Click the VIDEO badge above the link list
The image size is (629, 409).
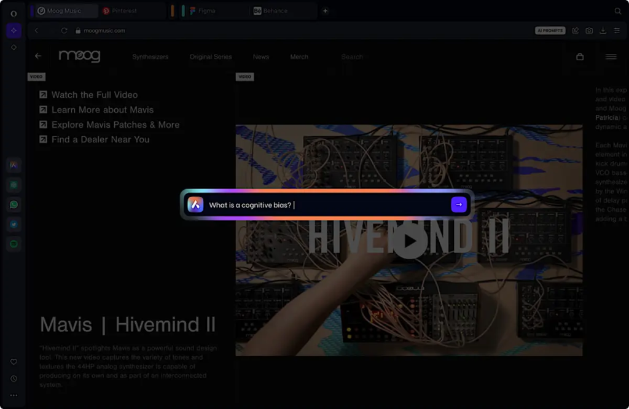pyautogui.click(x=36, y=77)
